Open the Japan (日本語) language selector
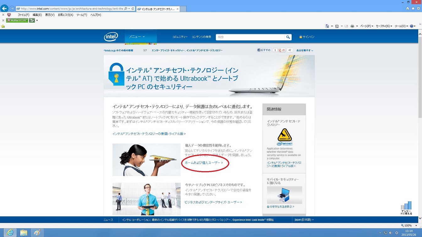Image resolution: width=422 pixels, height=237 pixels. (x=304, y=220)
